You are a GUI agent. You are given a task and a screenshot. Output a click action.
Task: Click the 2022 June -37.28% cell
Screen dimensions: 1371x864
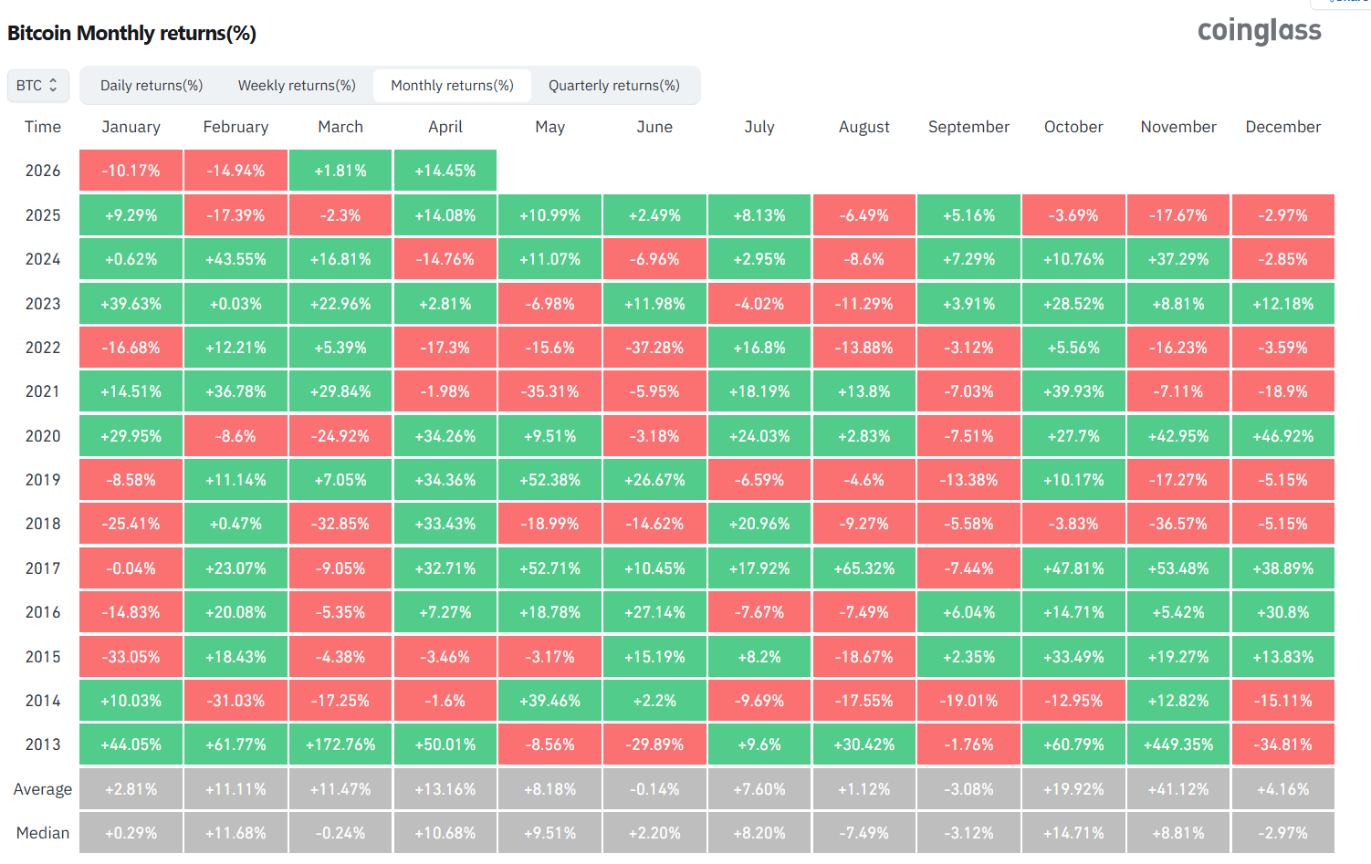click(654, 348)
